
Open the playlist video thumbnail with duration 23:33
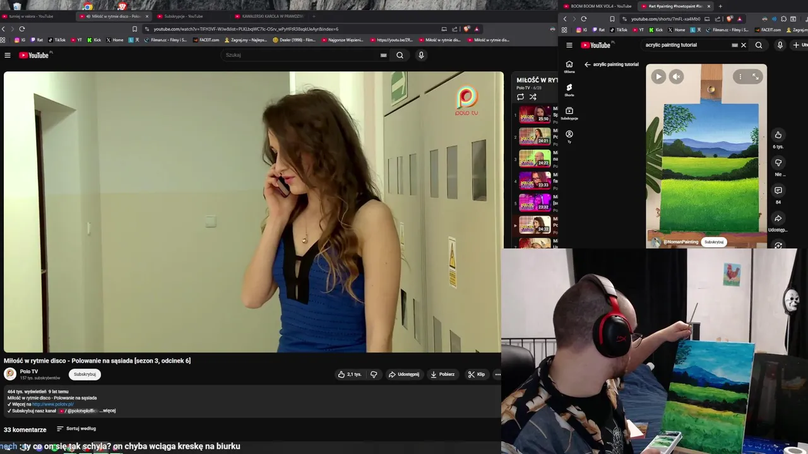pos(535,180)
